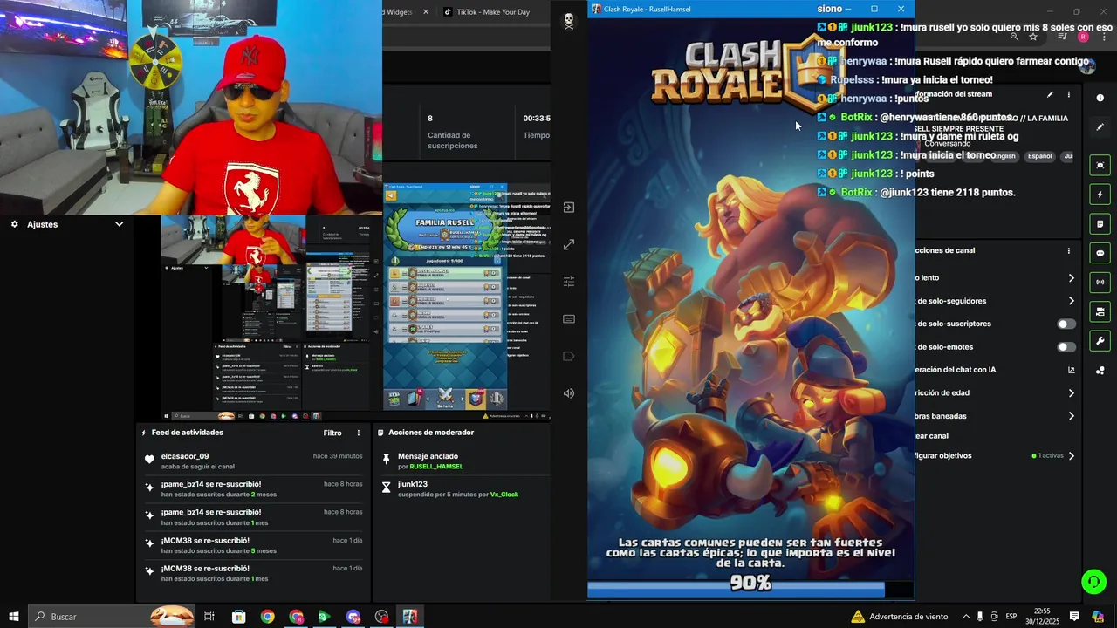
Task: Click the broadcast signal quick action icon
Action: coord(1100,283)
